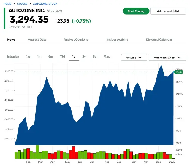
Task: View the Insider Activity tab
Action: point(117,39)
